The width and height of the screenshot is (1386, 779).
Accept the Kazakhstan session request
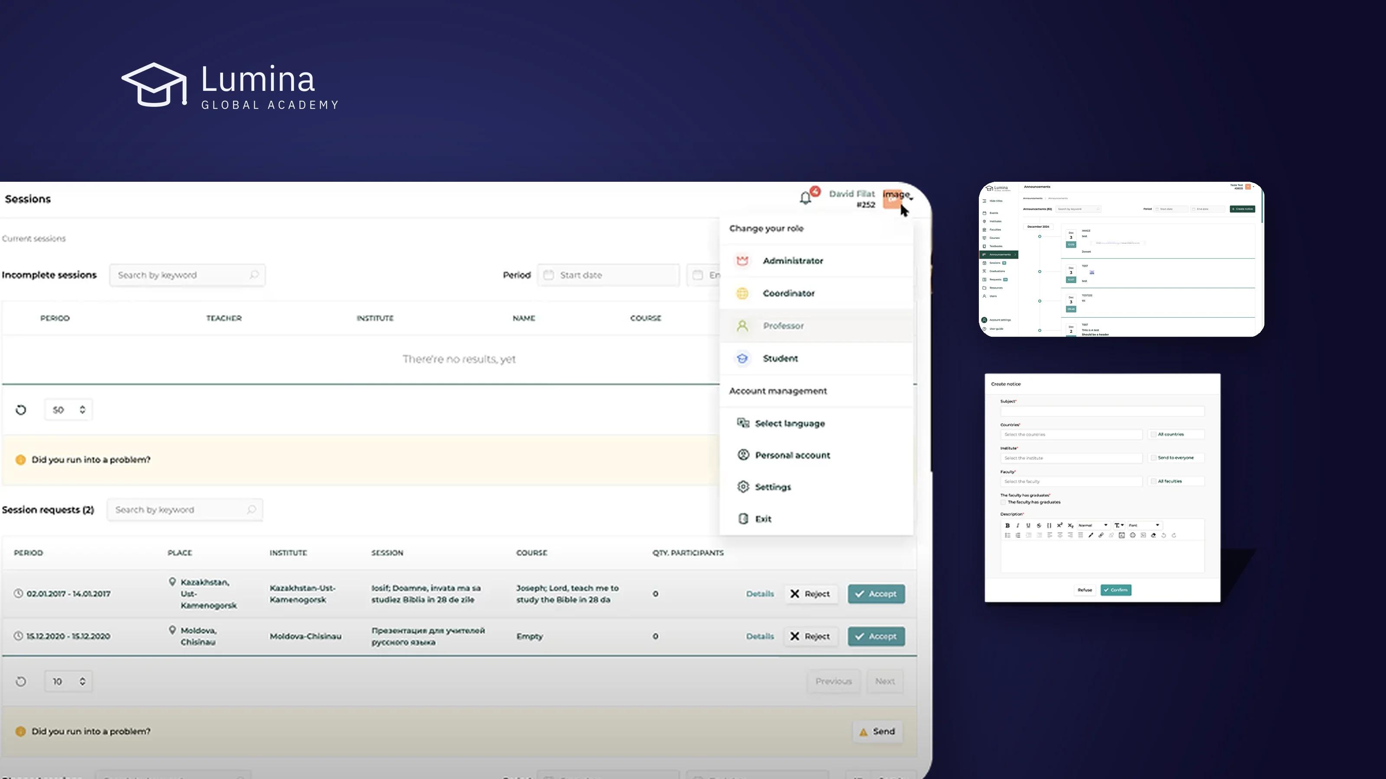[x=876, y=593]
